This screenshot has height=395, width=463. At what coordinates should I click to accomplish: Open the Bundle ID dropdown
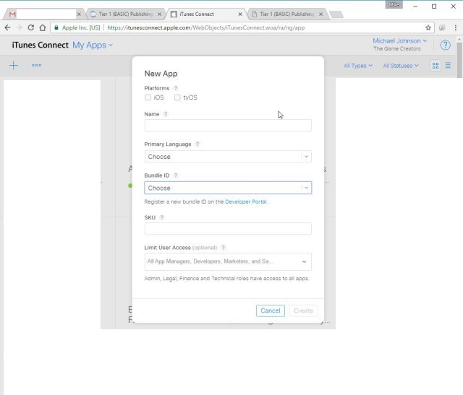(x=228, y=188)
